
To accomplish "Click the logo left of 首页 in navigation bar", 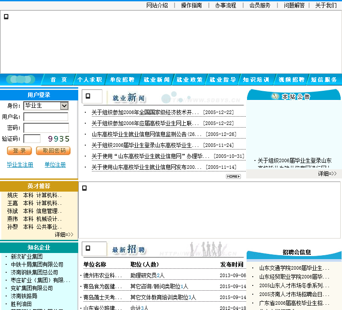I will [x=21, y=79].
